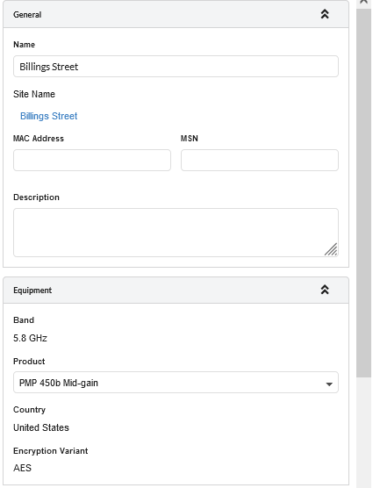Click the Product label
This screenshot has height=488, width=373.
29,361
